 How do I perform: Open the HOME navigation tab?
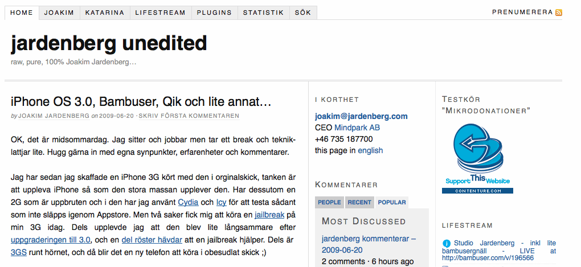pyautogui.click(x=22, y=13)
